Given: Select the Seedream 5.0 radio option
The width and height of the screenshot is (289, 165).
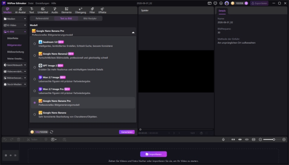Looking at the screenshot, I should [35, 44].
